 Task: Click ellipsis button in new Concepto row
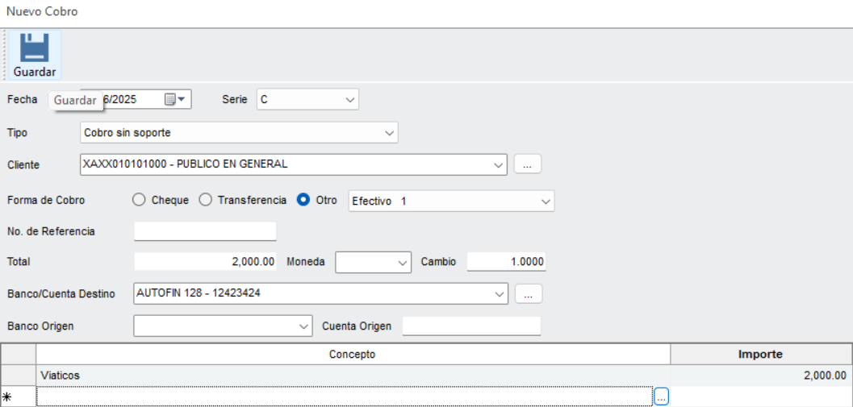662,397
